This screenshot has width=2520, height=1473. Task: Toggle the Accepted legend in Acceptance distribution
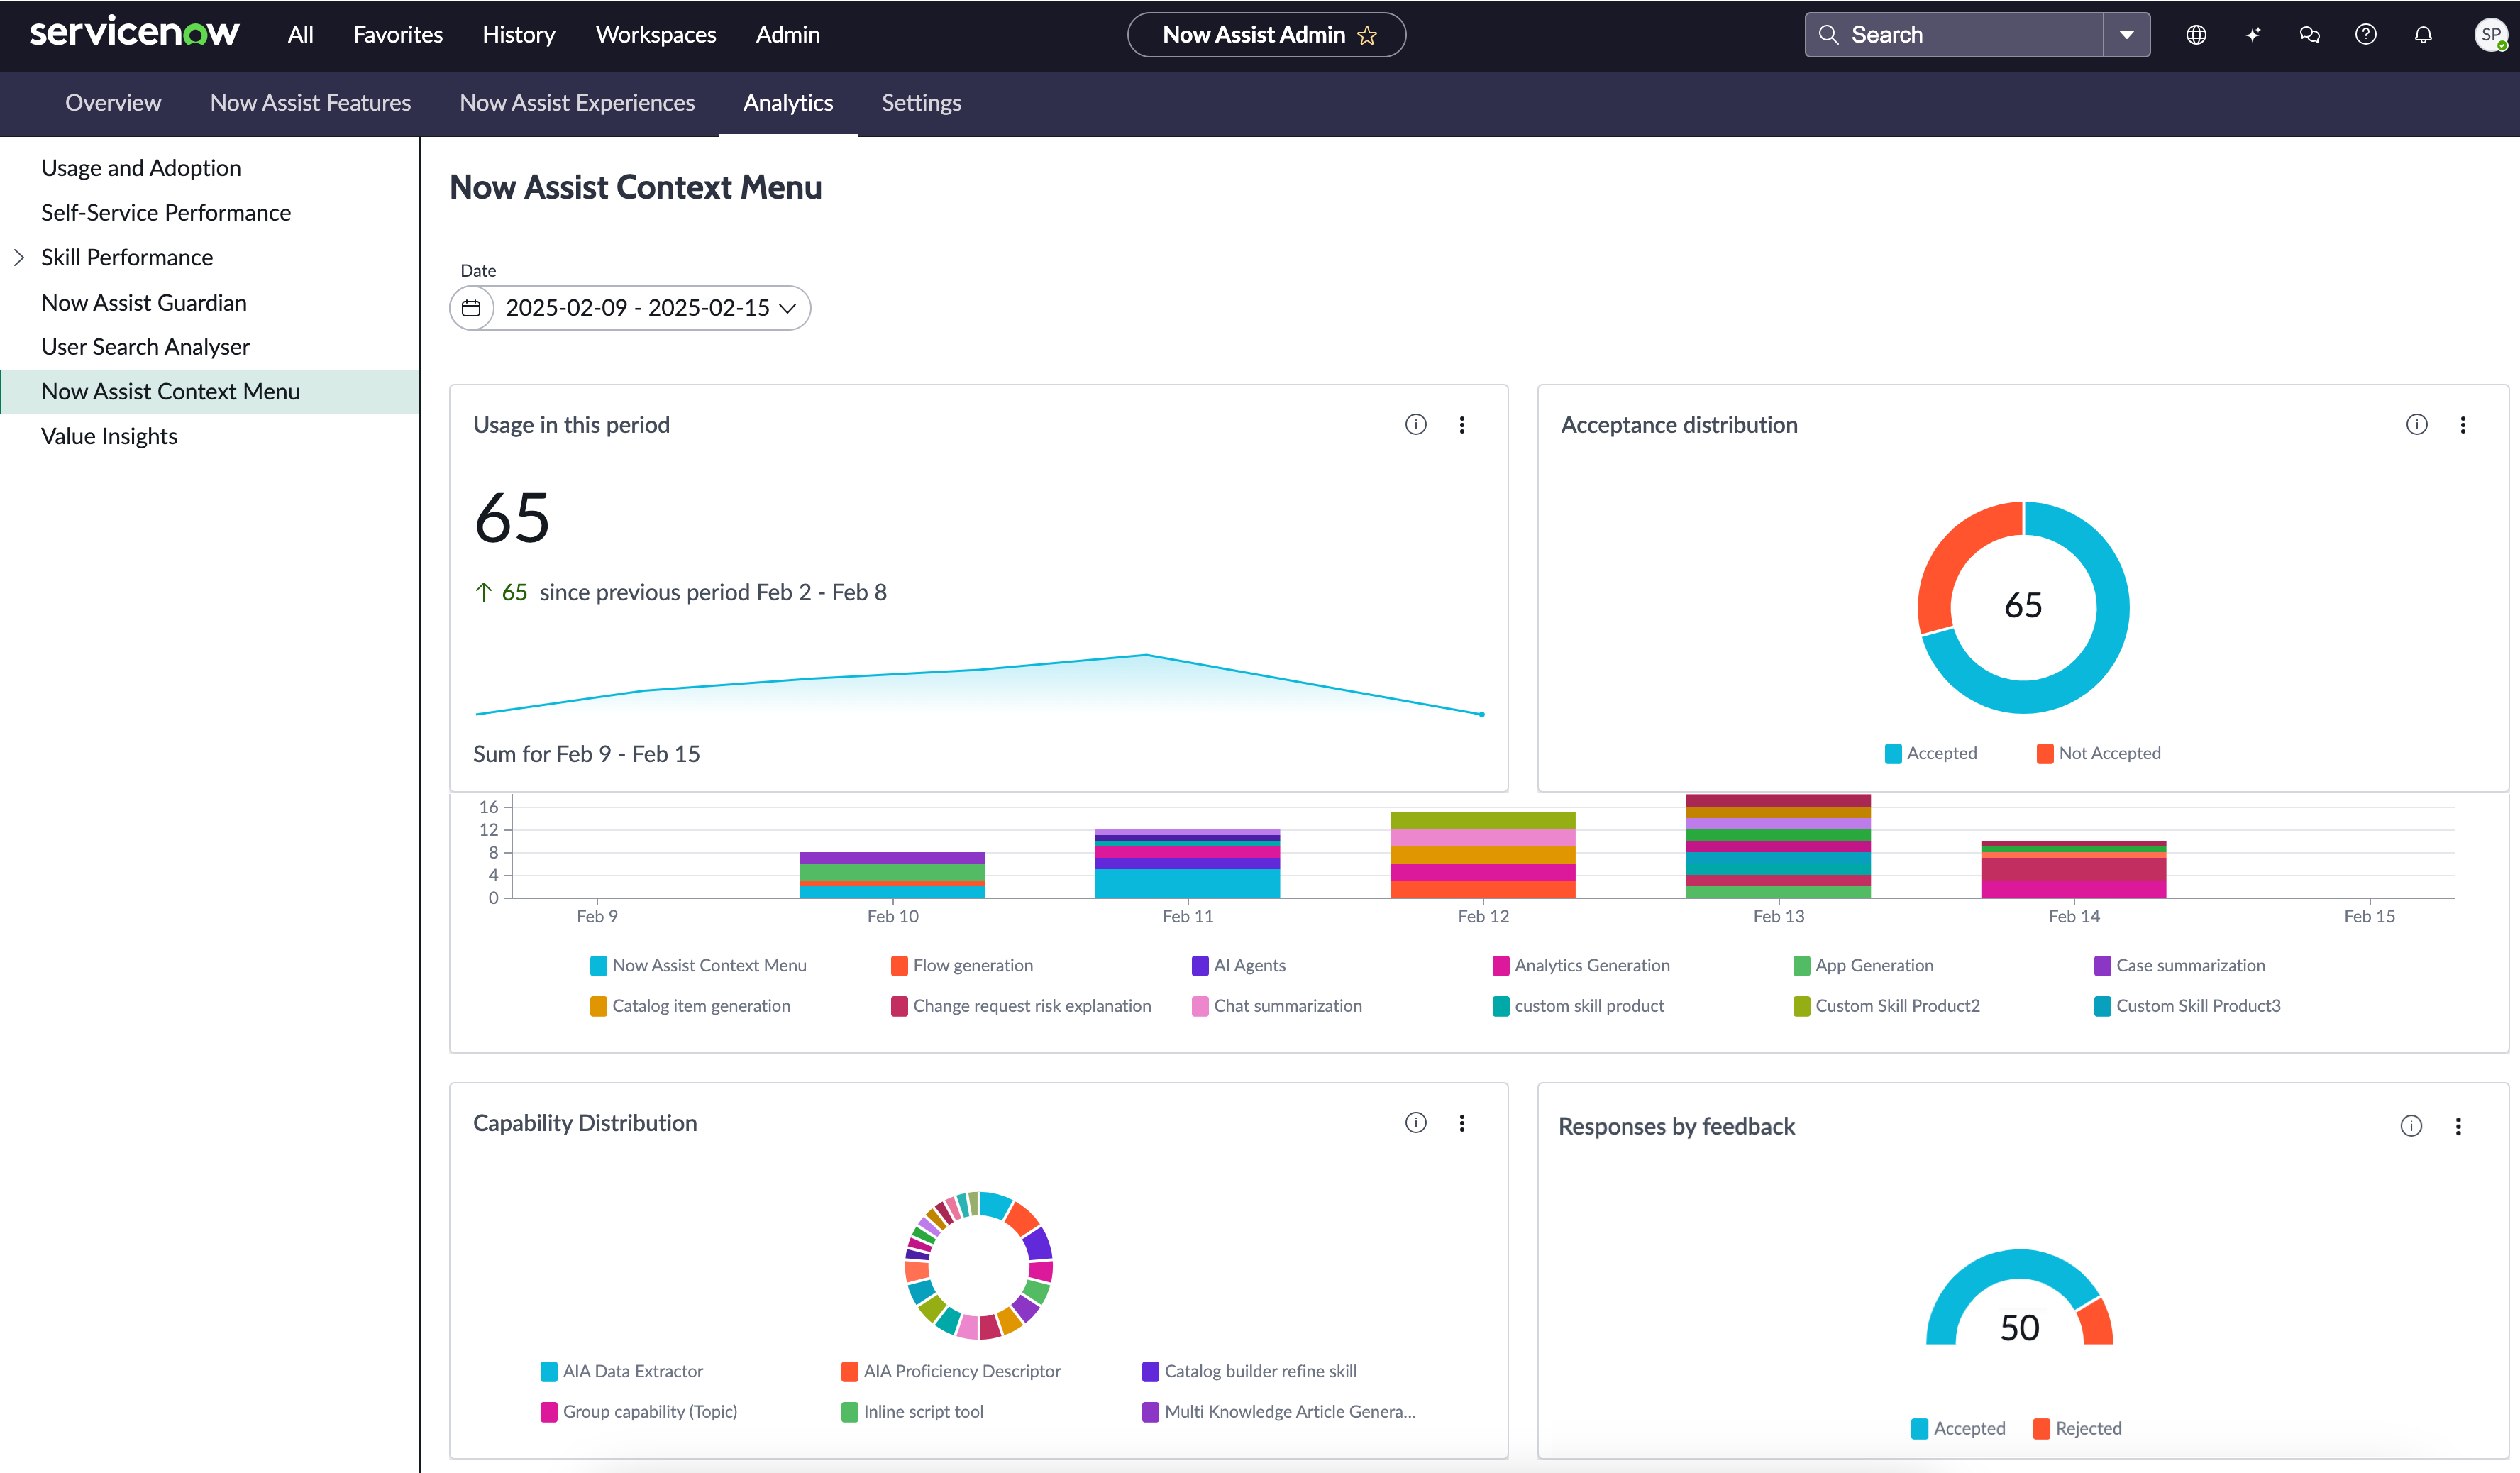click(1930, 753)
